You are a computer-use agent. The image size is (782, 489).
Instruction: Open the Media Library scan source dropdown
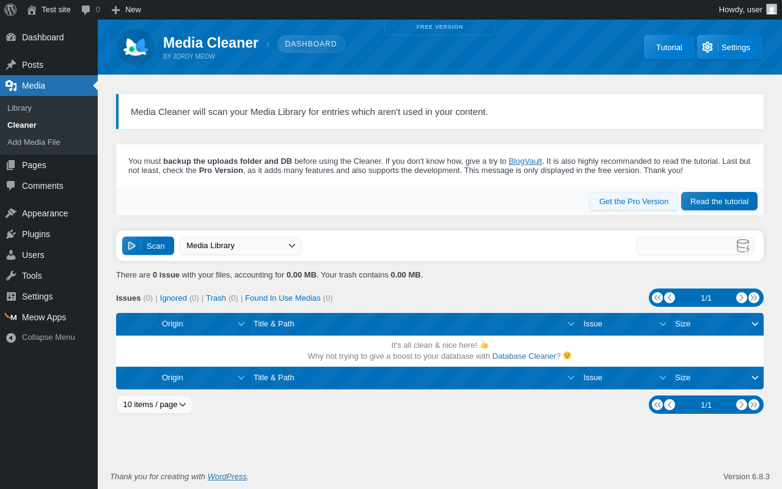coord(241,246)
